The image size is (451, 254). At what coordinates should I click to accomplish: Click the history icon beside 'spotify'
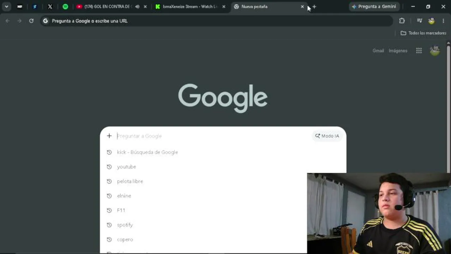(x=109, y=225)
